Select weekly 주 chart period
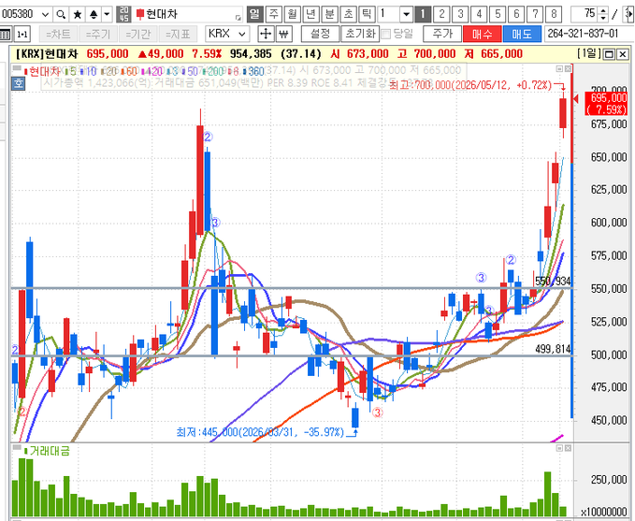Image resolution: width=635 pixels, height=521 pixels. (273, 15)
